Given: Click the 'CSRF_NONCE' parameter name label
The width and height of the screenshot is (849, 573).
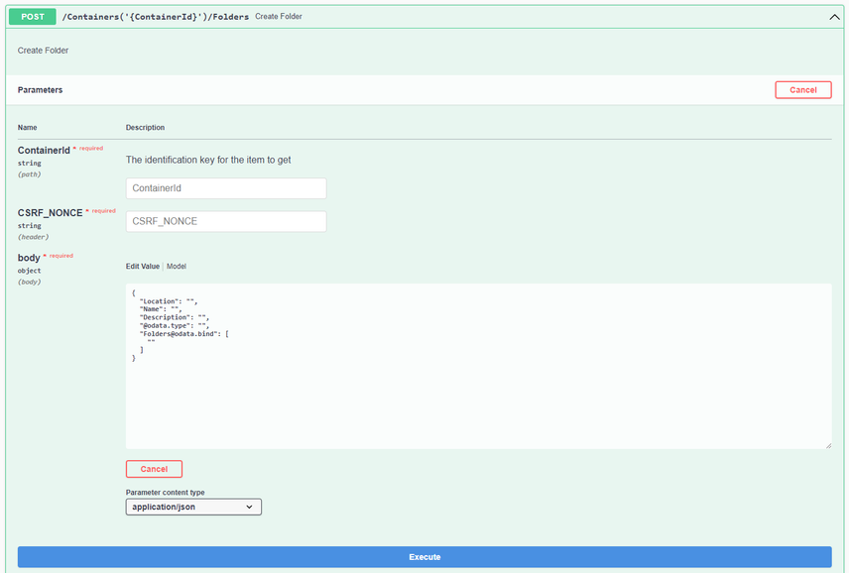Looking at the screenshot, I should [x=50, y=213].
